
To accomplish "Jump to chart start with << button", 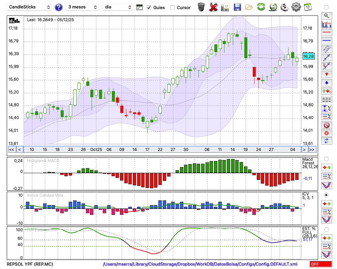I will (11, 150).
